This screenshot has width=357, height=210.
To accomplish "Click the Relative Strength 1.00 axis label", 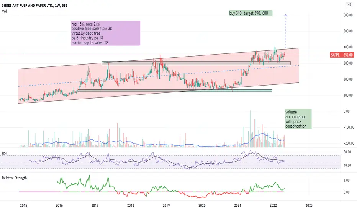I will pyautogui.click(x=347, y=180).
